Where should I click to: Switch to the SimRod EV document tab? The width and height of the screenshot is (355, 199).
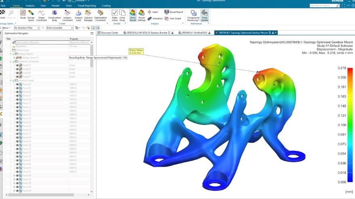pos(194,33)
